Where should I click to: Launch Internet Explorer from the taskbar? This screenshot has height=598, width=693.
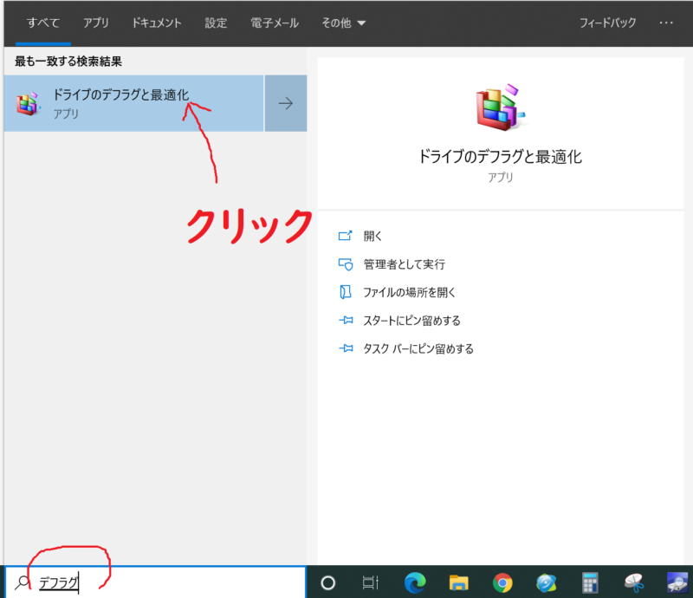[547, 582]
